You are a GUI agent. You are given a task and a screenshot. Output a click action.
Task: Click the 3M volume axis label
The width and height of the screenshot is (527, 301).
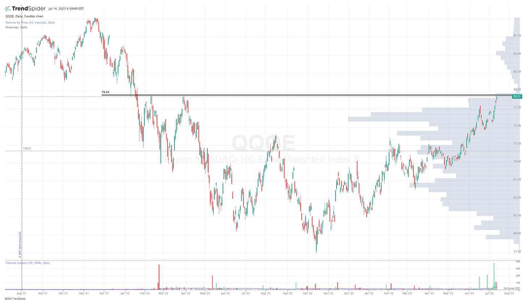[x=518, y=269]
